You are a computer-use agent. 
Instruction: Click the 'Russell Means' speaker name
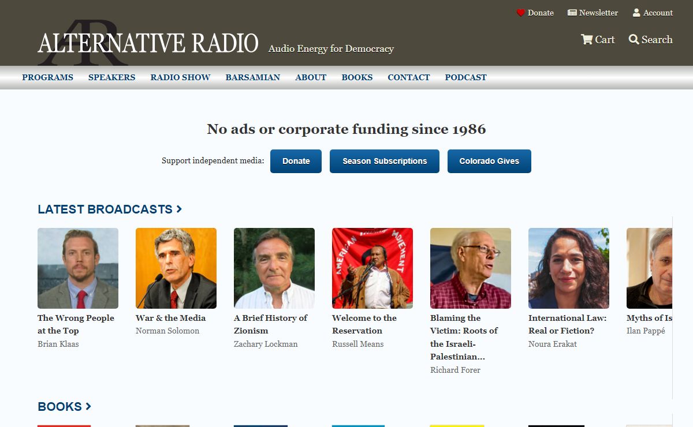357,344
